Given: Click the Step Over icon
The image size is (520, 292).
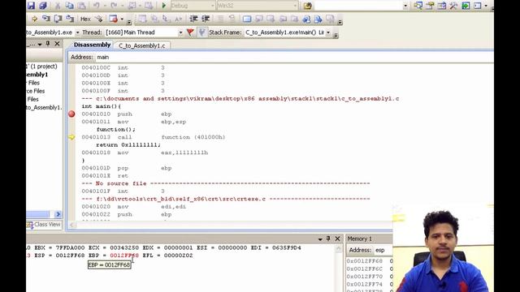Looking at the screenshot, I should (58, 19).
